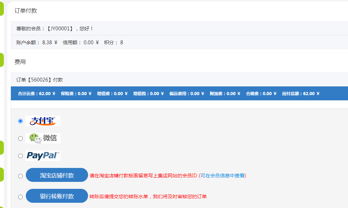Click the 保险费 0.00 ¥ text
The height and width of the screenshot is (208, 348).
pyautogui.click(x=76, y=94)
